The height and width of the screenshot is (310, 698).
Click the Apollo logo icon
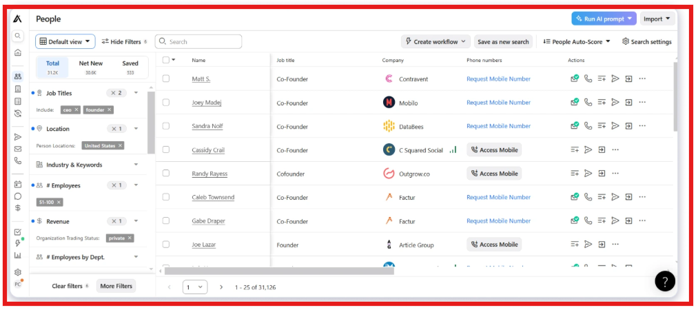[x=17, y=19]
